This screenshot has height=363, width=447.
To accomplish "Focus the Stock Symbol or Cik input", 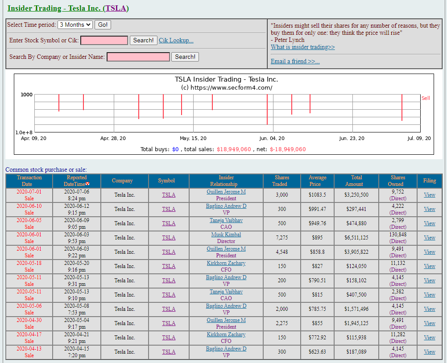I will (104, 41).
